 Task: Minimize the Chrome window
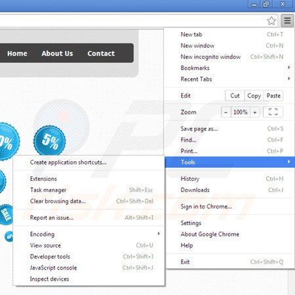point(254,5)
